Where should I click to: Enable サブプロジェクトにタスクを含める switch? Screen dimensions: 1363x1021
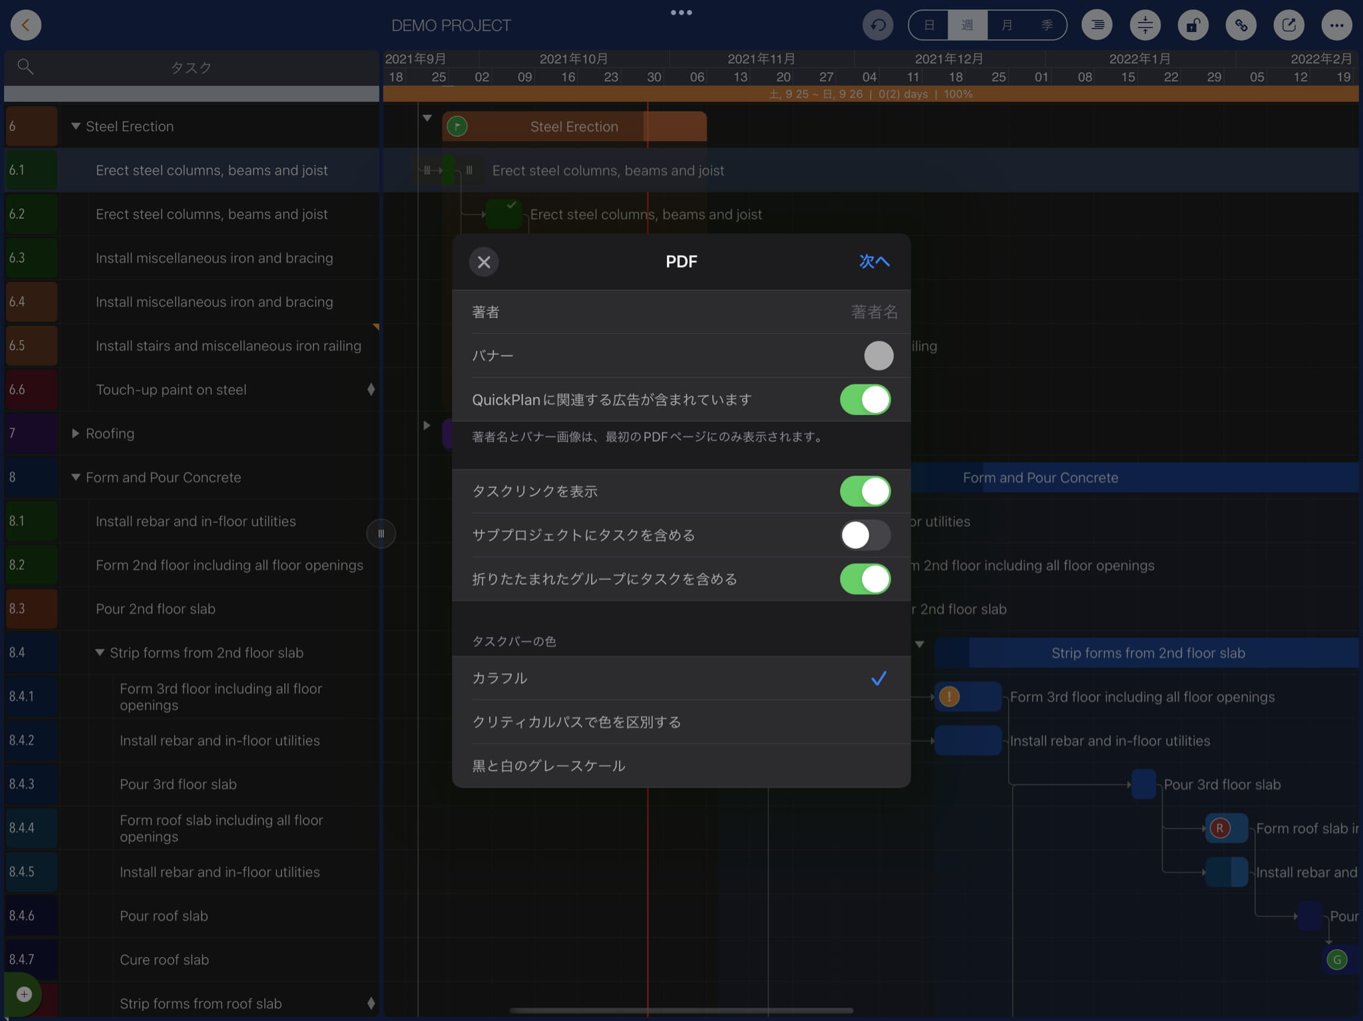pos(865,535)
